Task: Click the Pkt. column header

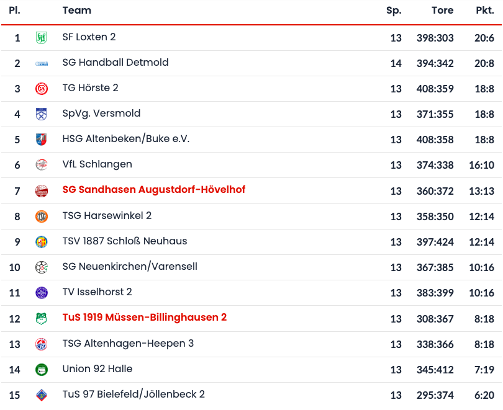Action: pos(484,11)
